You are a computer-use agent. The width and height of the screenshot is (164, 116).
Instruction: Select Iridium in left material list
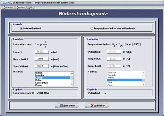tap(53, 73)
